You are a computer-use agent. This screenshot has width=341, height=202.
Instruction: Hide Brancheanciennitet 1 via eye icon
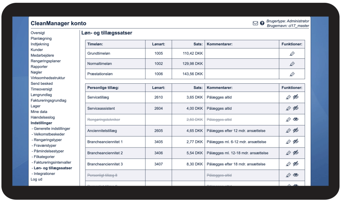pyautogui.click(x=296, y=142)
